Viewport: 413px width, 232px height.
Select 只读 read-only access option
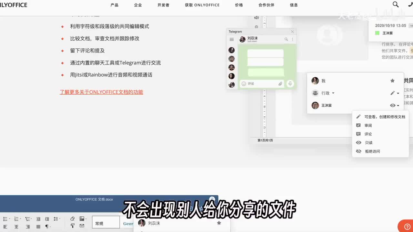pyautogui.click(x=368, y=143)
